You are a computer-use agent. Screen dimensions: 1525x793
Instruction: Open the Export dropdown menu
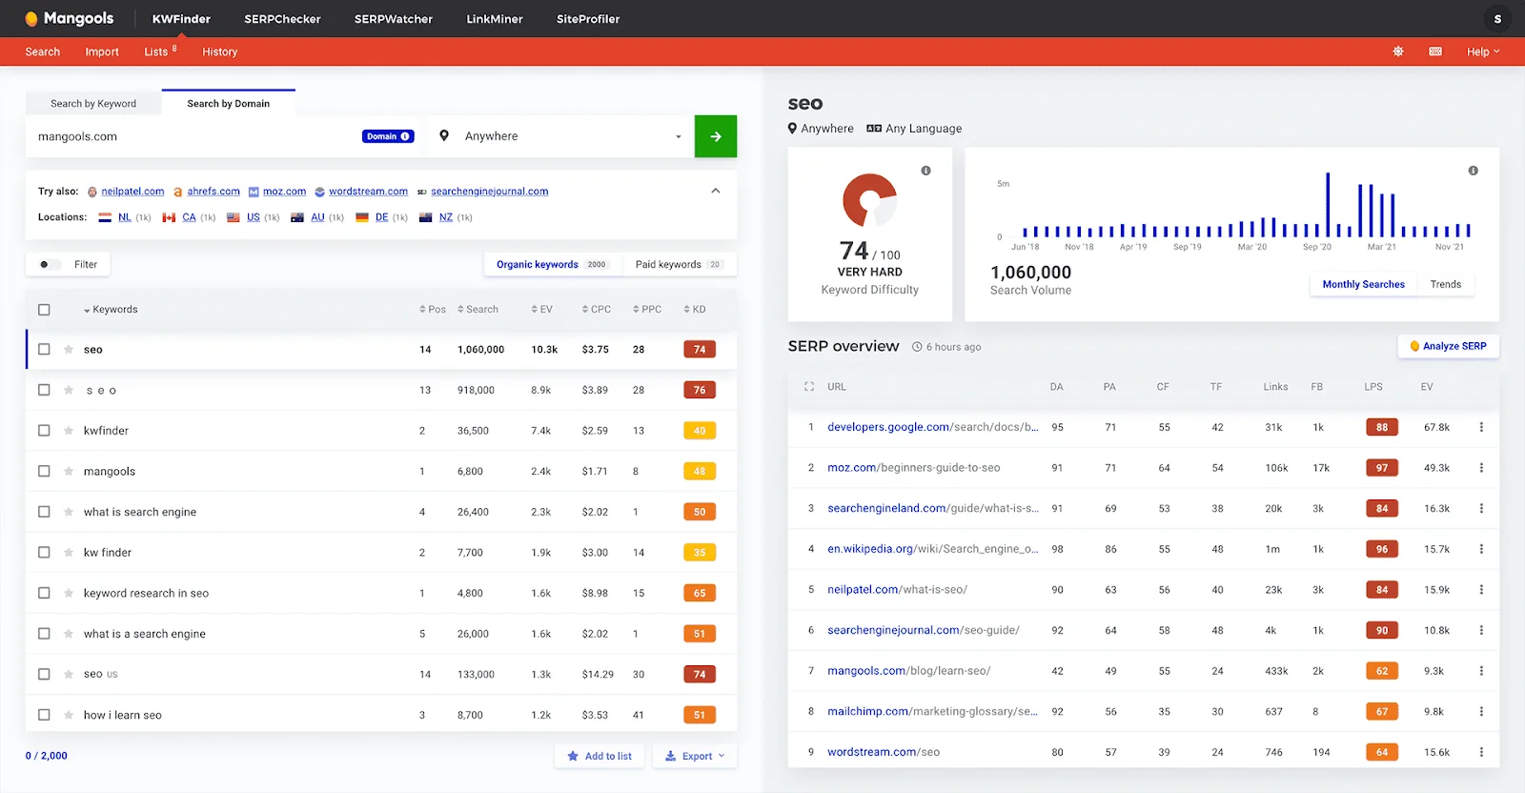[x=695, y=756]
